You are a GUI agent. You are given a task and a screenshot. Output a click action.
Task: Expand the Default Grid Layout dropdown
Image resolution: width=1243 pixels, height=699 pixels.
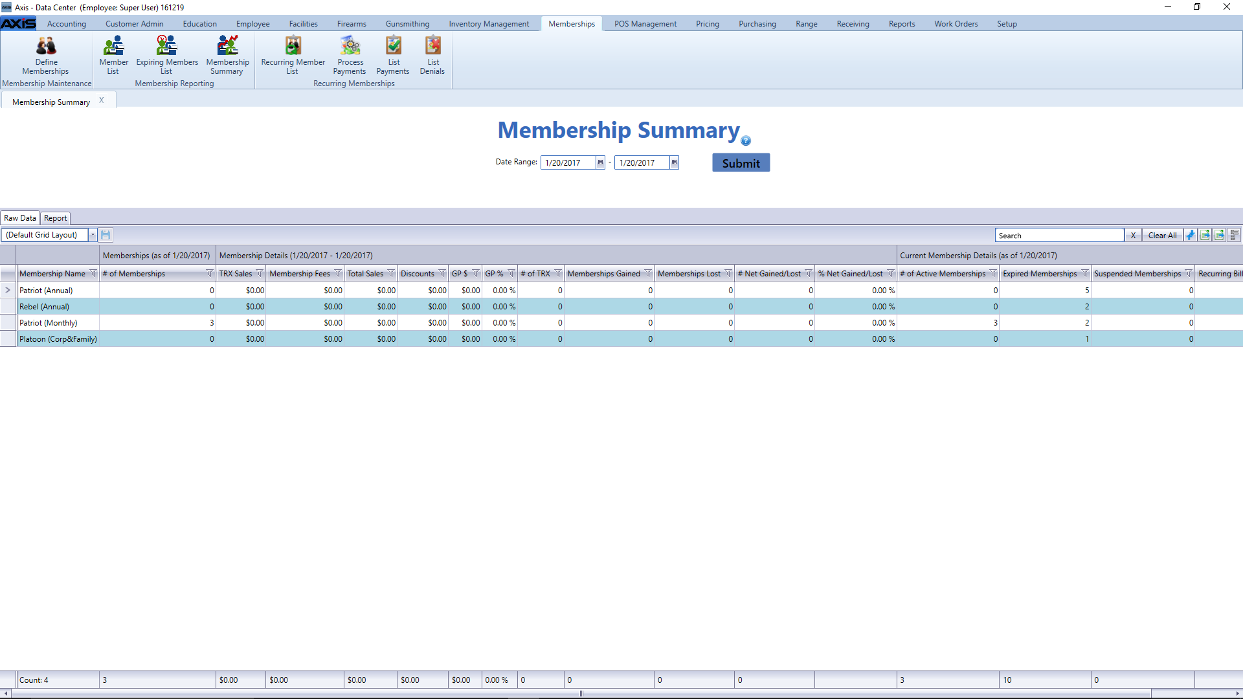pos(93,235)
